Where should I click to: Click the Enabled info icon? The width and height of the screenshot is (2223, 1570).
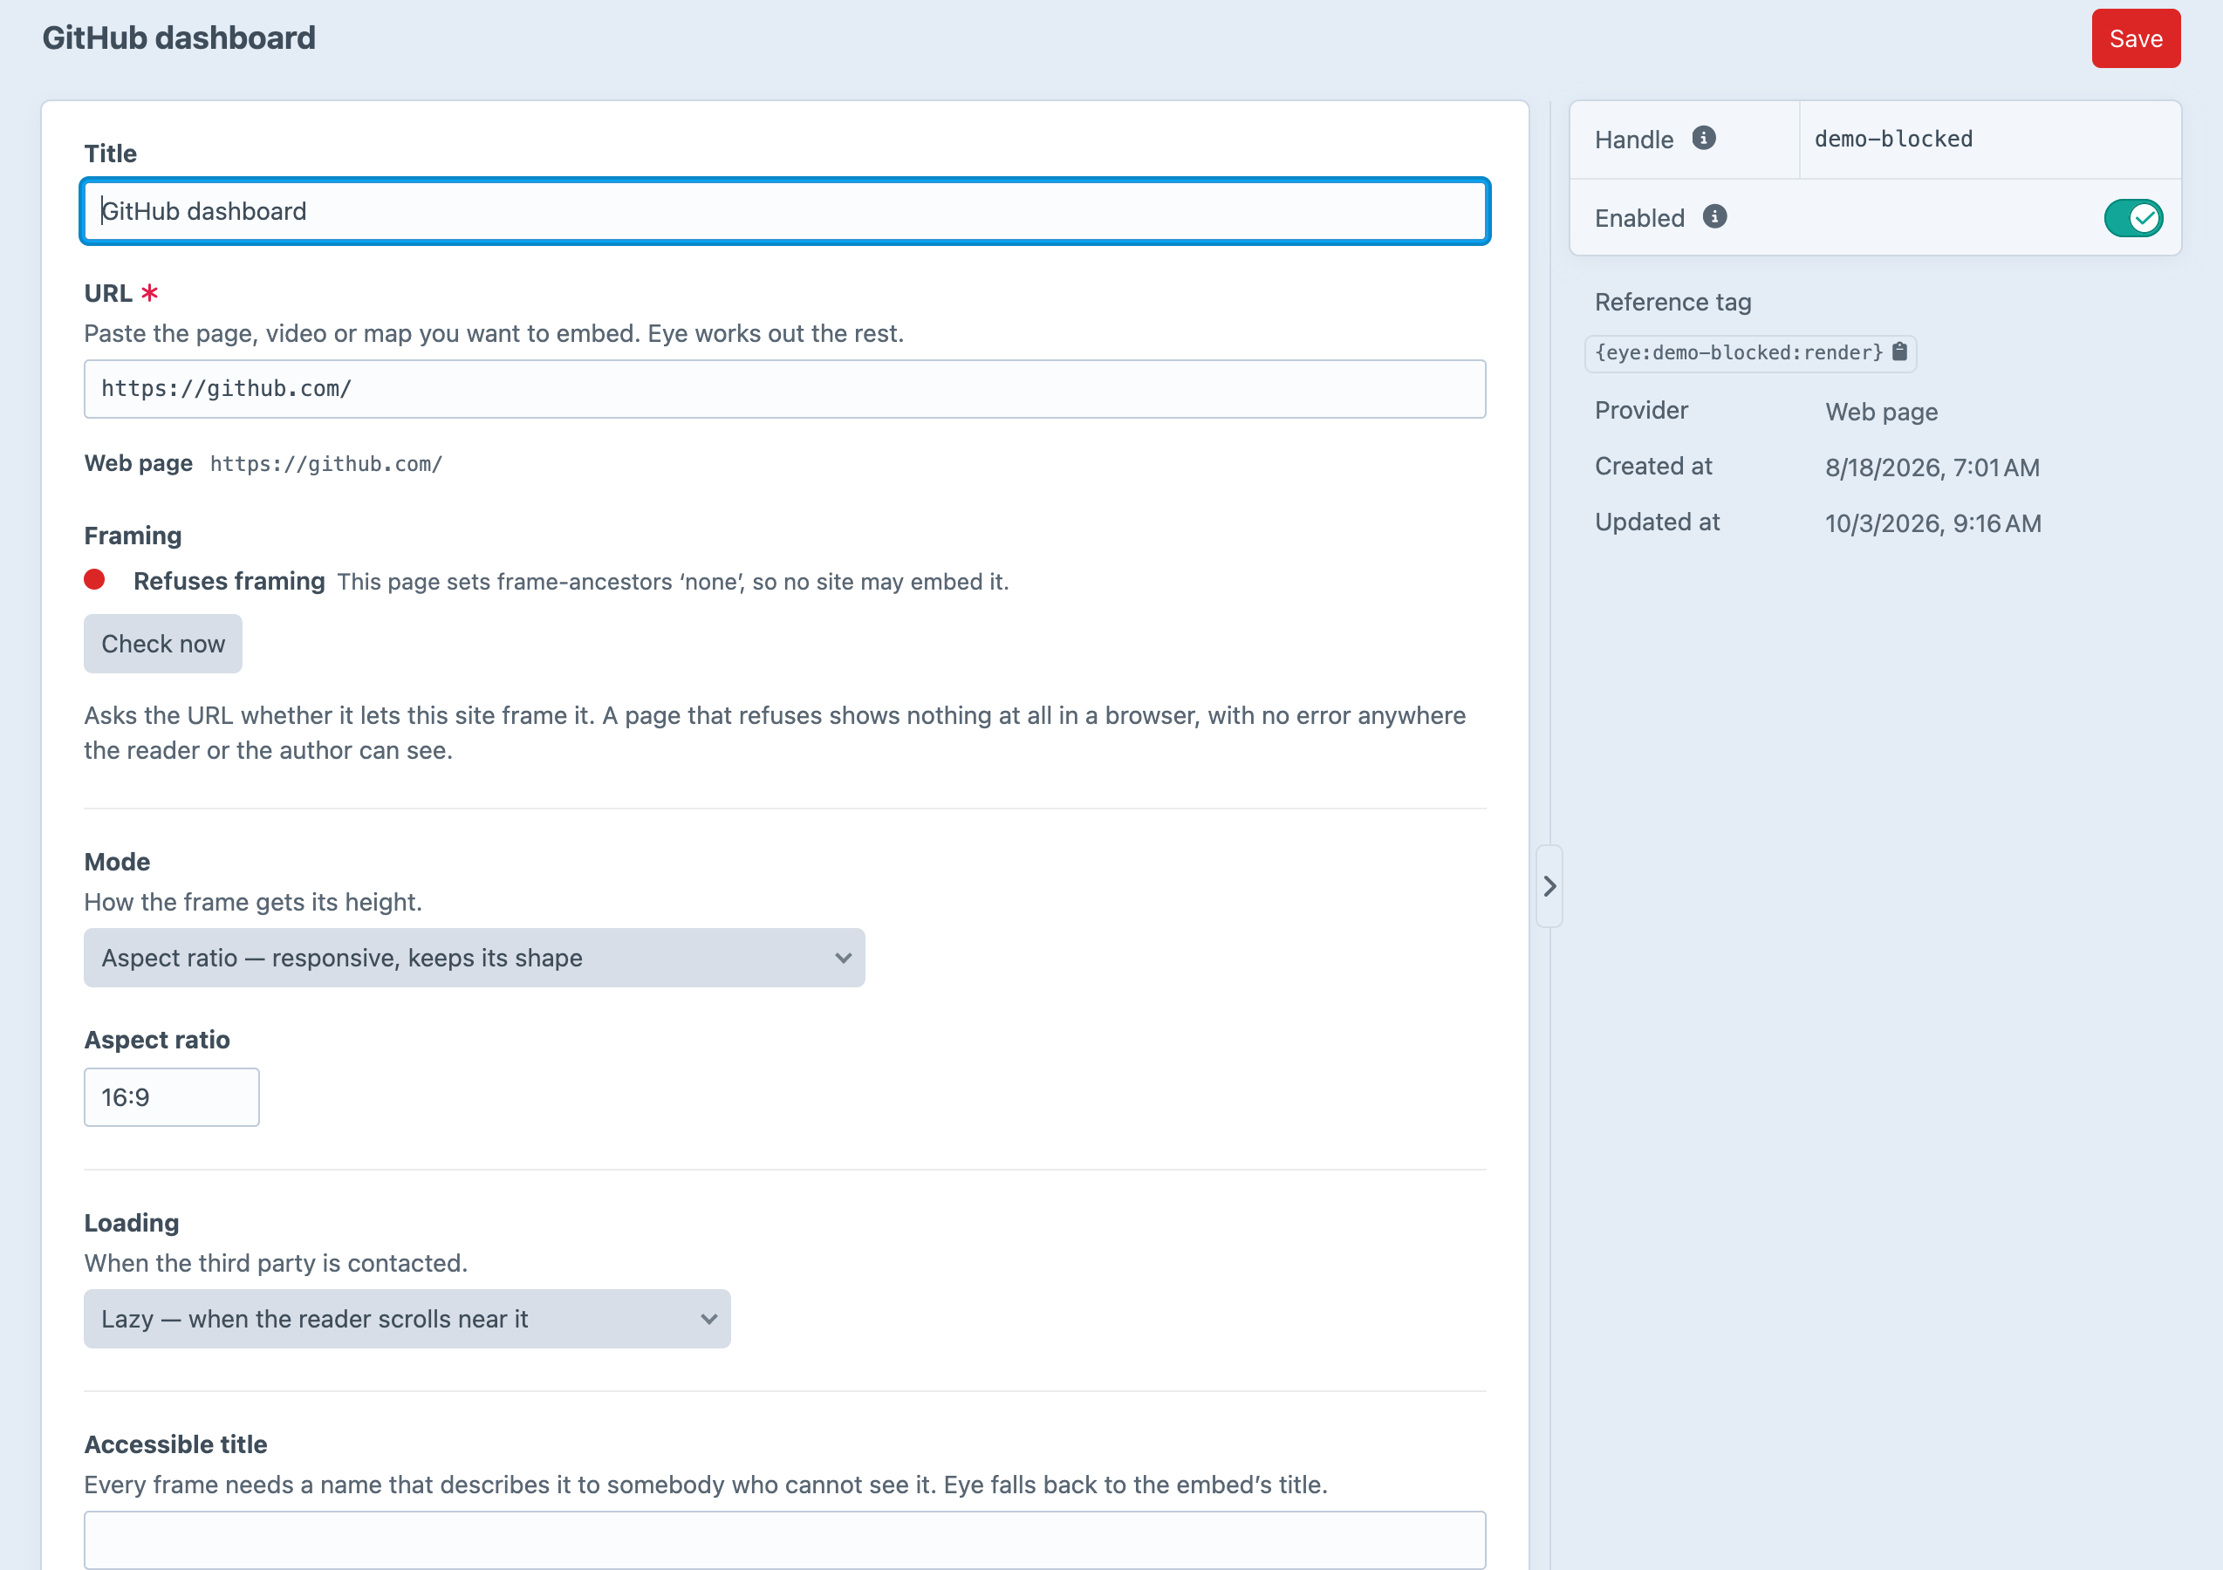tap(1714, 217)
